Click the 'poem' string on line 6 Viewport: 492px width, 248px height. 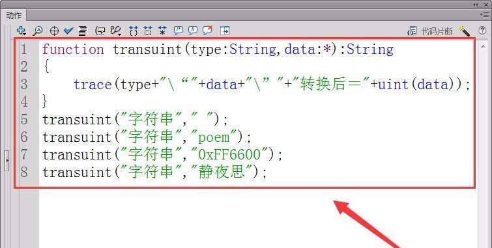pyautogui.click(x=214, y=137)
